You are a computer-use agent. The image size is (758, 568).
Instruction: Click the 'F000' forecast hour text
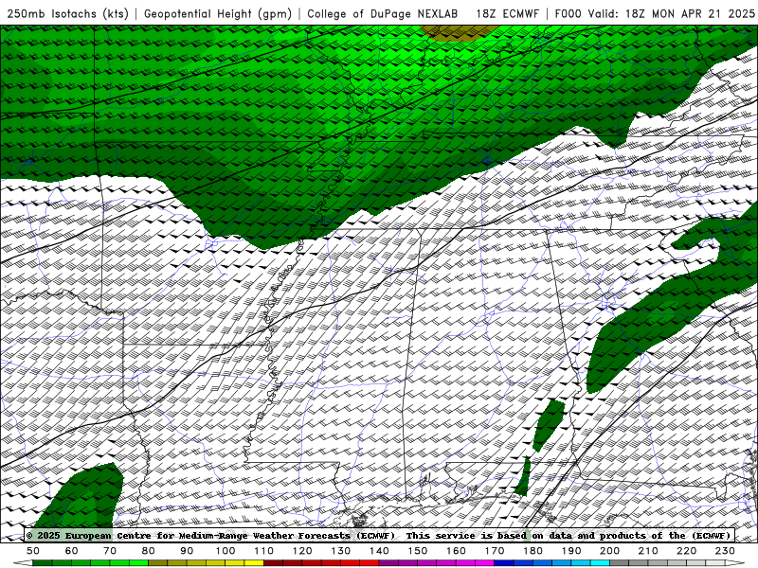(x=568, y=13)
